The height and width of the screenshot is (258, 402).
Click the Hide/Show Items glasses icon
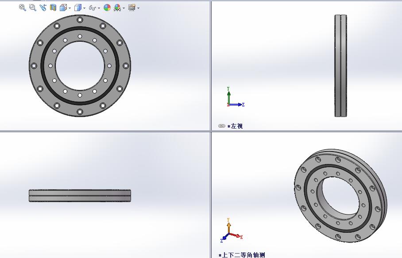pyautogui.click(x=92, y=8)
